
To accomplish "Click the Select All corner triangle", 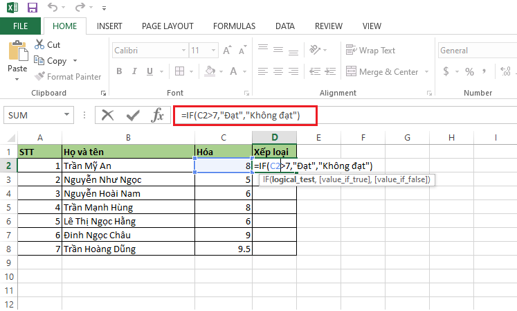I will [11, 138].
